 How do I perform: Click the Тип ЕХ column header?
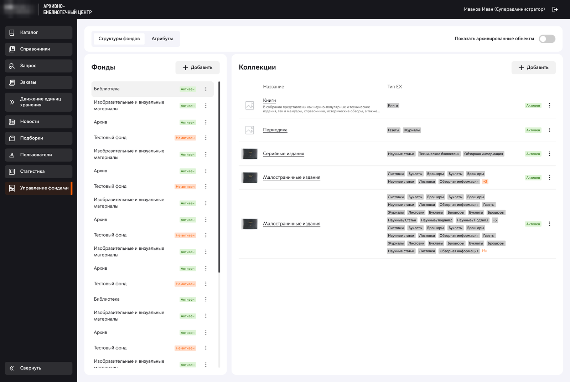pyautogui.click(x=394, y=87)
